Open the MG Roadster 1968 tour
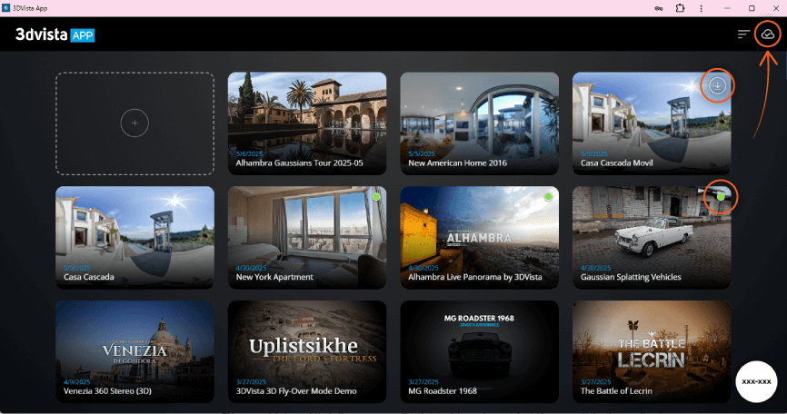This screenshot has height=414, width=787. [479, 352]
